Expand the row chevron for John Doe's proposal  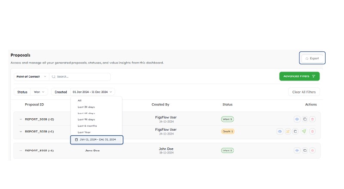[x=21, y=151]
